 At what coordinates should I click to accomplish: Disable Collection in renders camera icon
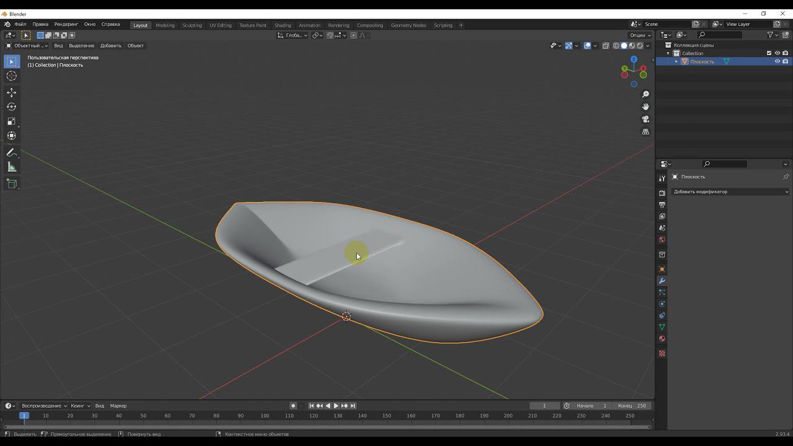click(x=786, y=53)
